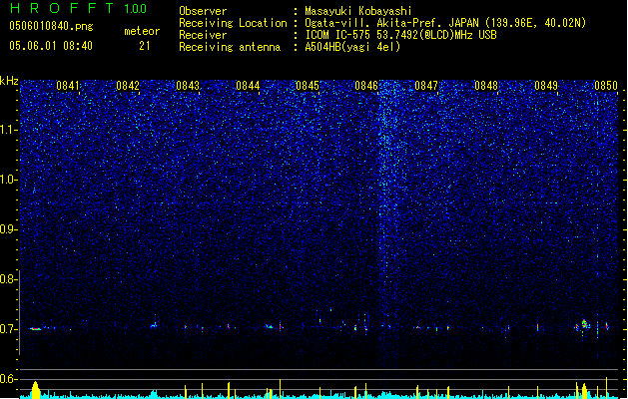Click the 0841 time marker

click(68, 86)
